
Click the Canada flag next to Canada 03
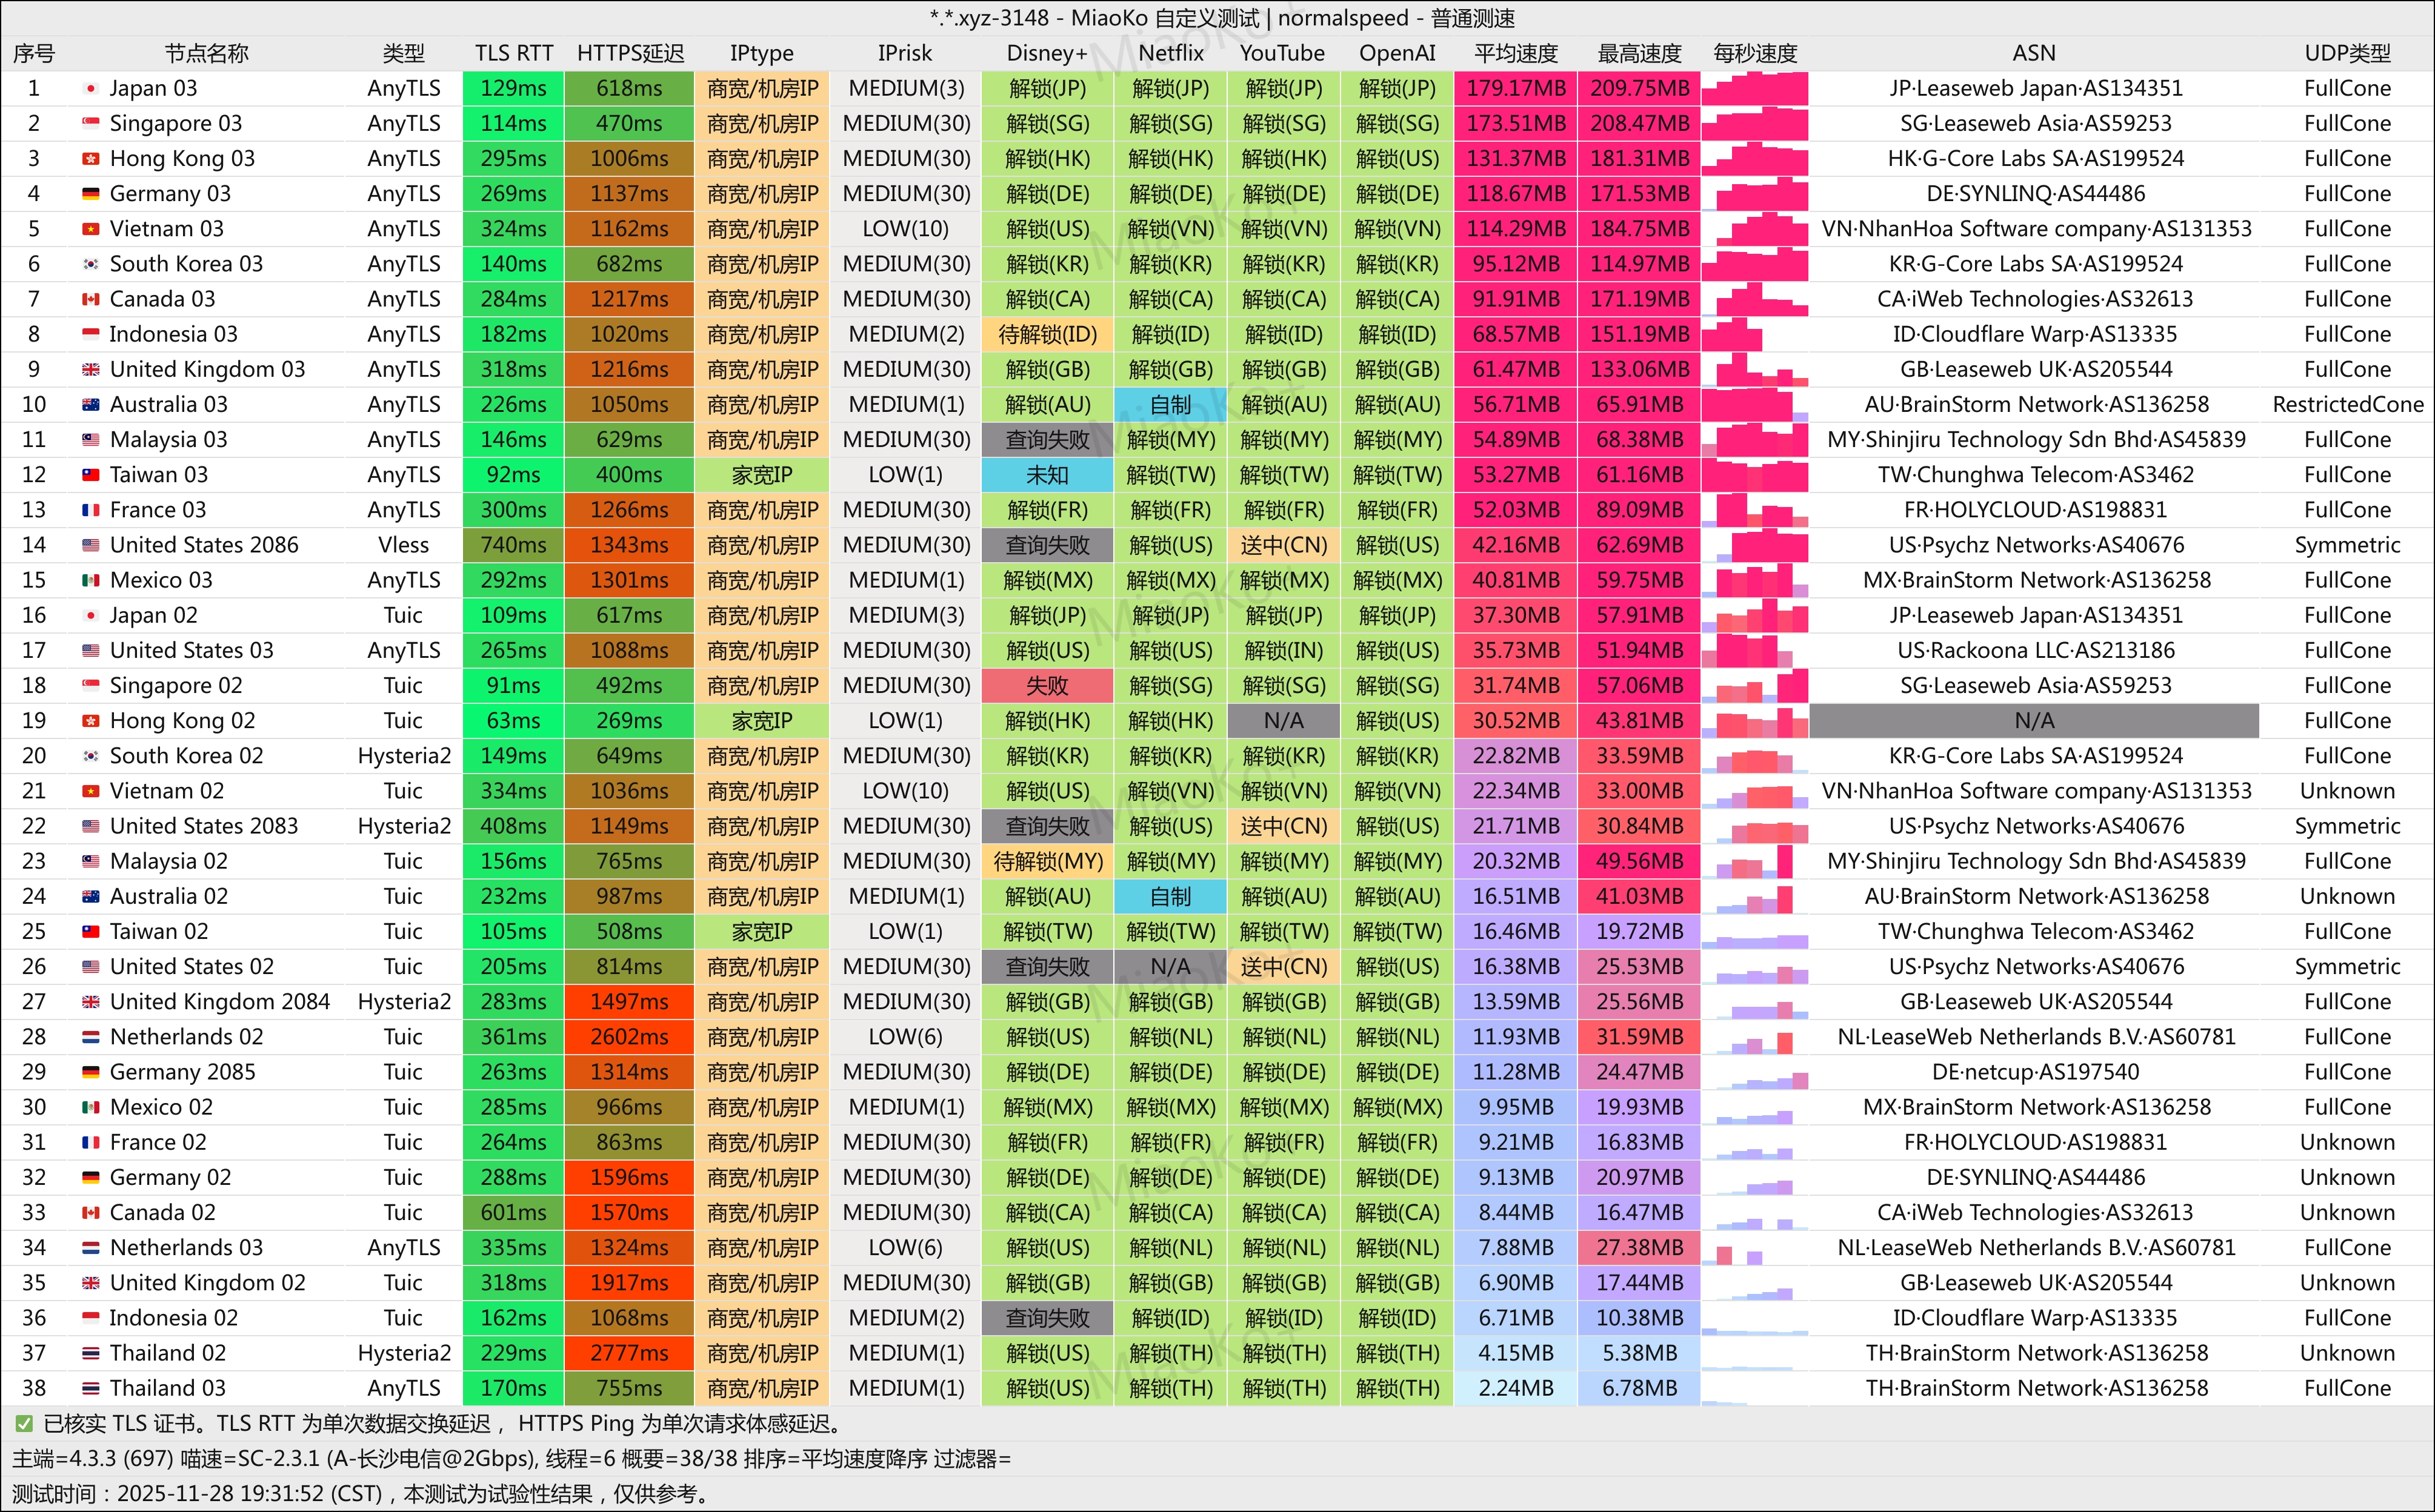tap(91, 299)
